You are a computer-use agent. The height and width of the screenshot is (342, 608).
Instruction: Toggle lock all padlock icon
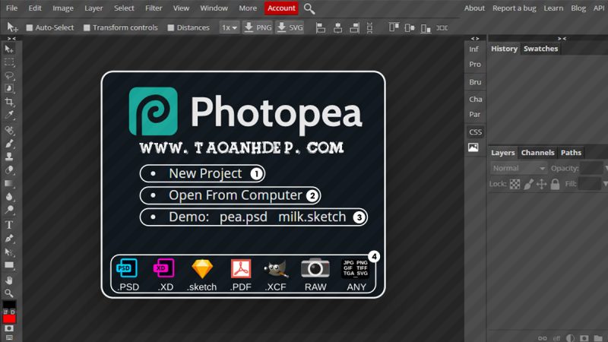[x=555, y=184]
